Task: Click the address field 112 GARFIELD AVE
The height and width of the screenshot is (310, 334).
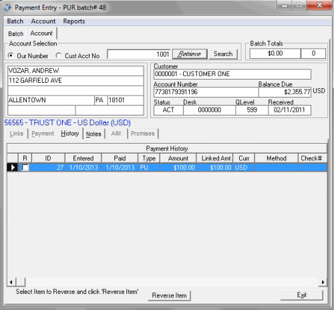Action: 75,81
